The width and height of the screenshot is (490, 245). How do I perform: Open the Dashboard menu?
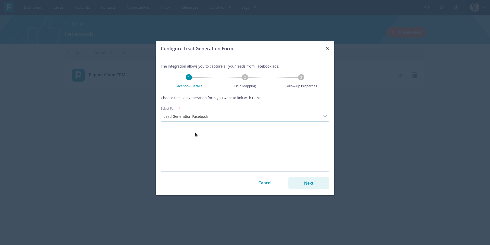pos(33,7)
